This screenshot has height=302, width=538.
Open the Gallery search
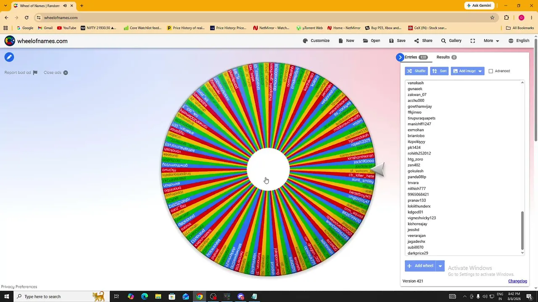coord(451,41)
